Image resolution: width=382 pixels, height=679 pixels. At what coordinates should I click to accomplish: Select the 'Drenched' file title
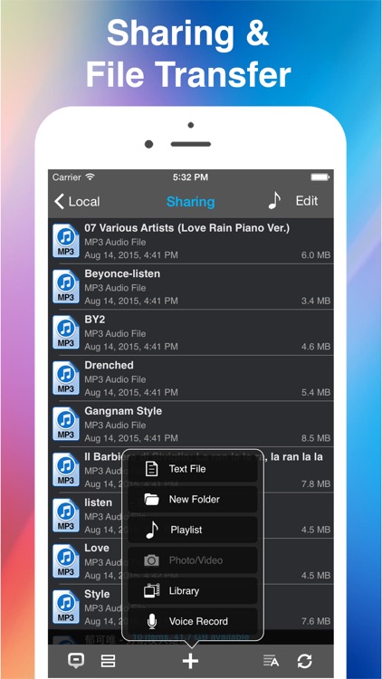[109, 365]
